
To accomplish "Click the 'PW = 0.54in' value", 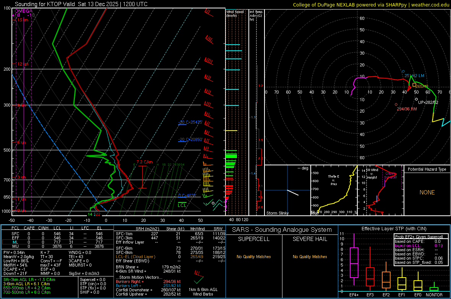I will (x=14, y=252).
